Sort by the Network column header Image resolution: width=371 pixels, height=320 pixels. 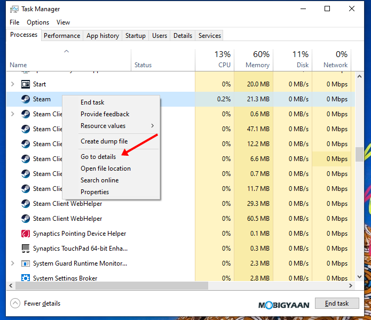click(331, 60)
